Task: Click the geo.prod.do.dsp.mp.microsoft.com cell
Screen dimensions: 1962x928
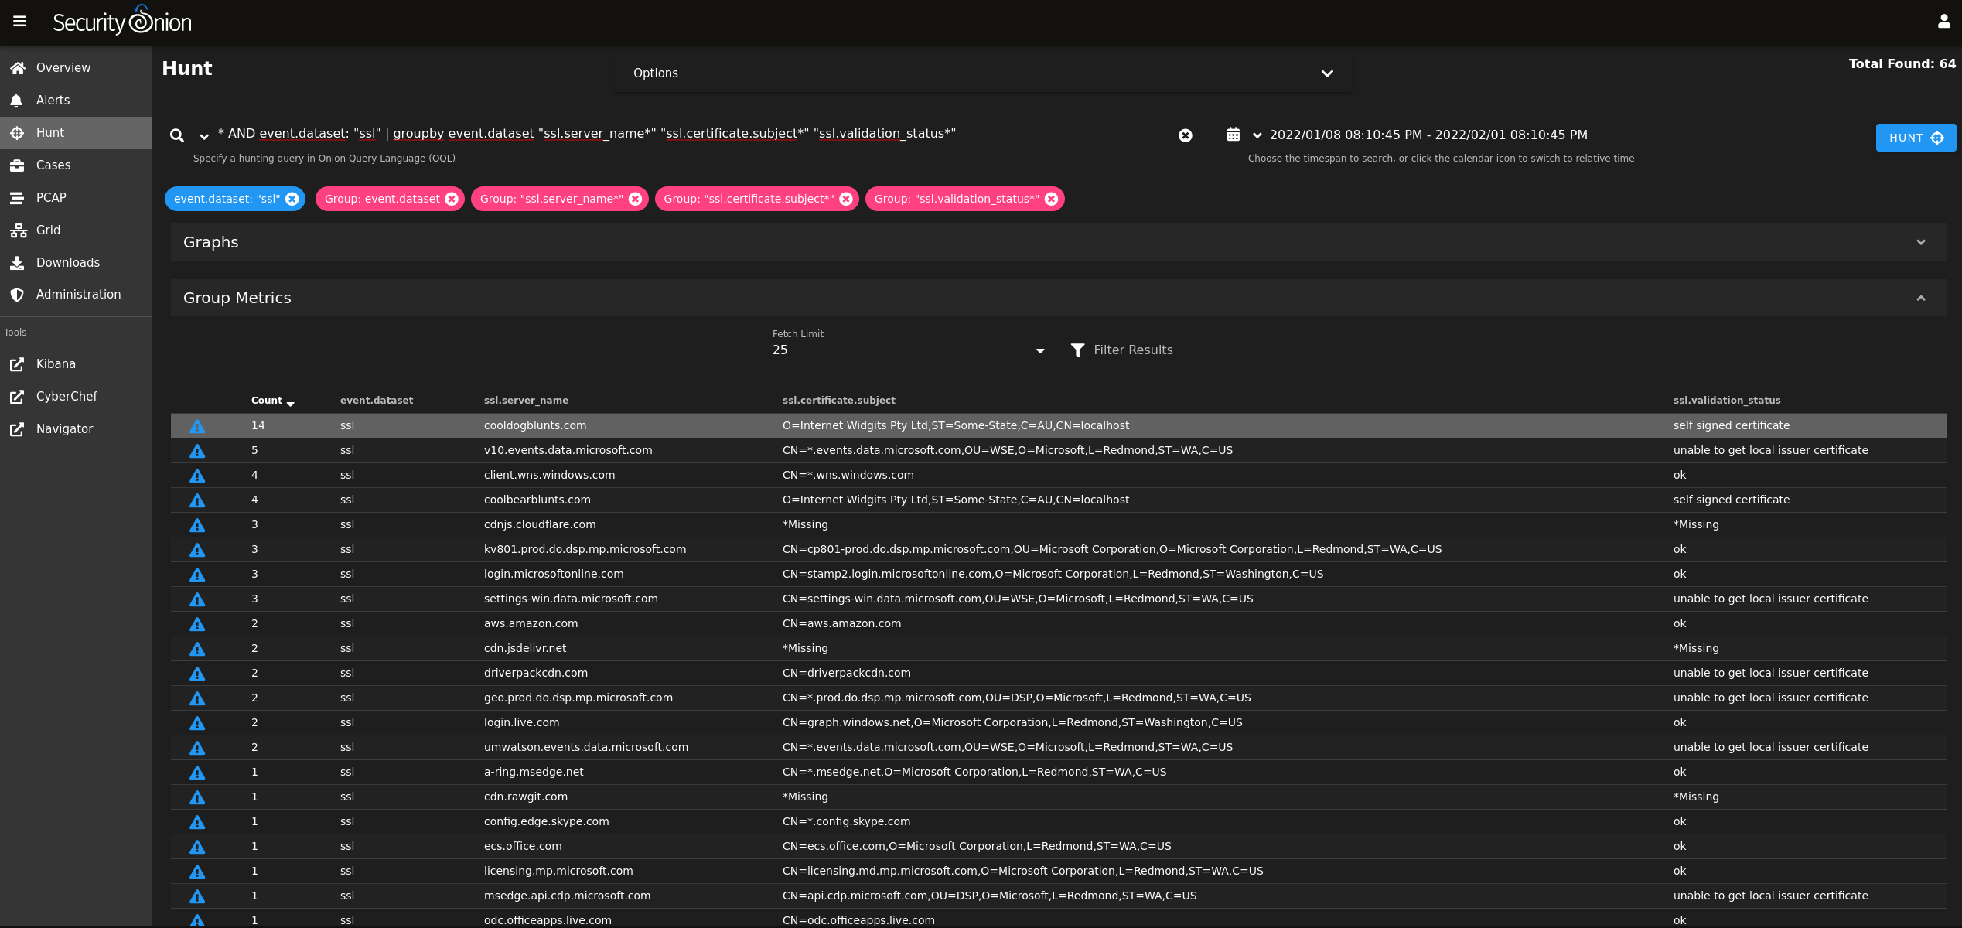Action: [x=578, y=698]
